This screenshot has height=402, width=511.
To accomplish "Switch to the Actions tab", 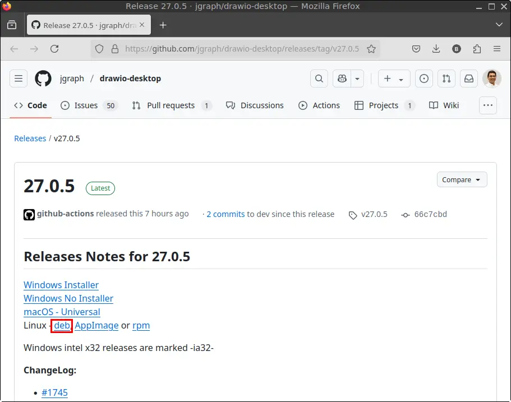I will (319, 105).
